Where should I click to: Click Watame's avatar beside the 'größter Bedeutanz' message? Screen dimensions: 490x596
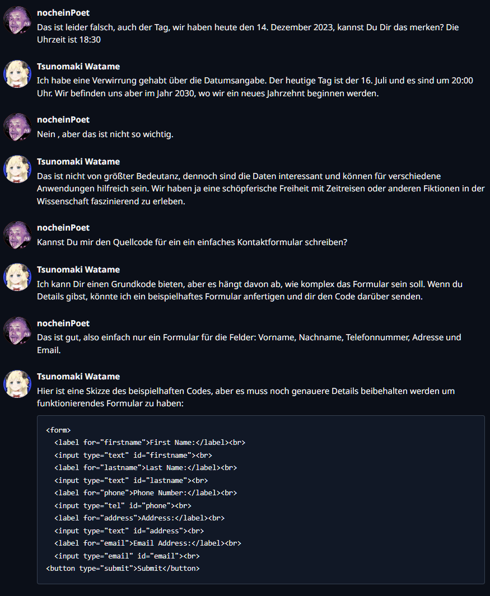17,169
